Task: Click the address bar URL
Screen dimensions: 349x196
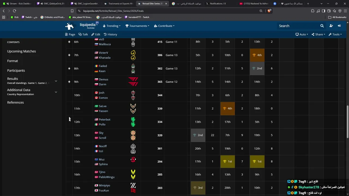Action: click(113, 11)
